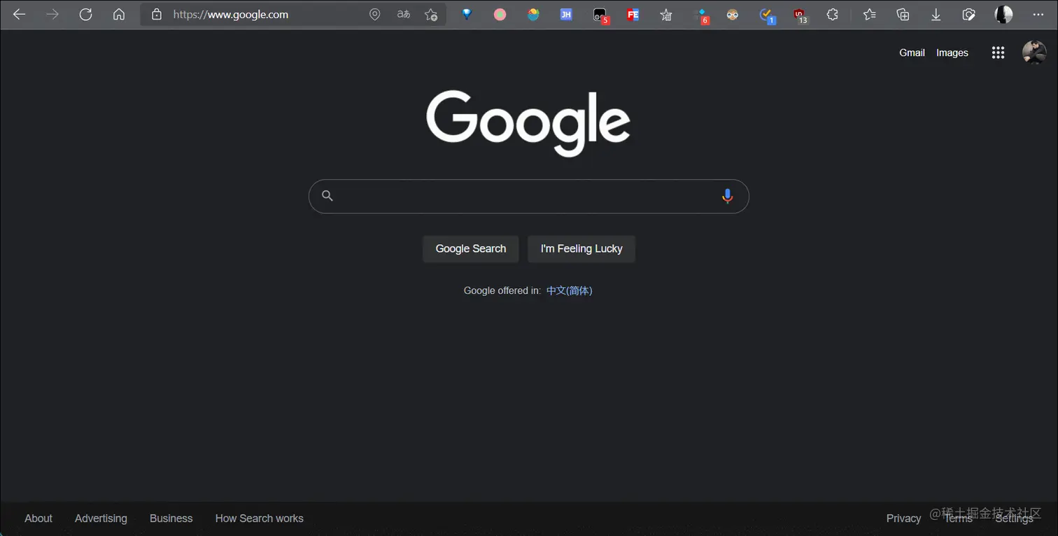Open the checkmark extension with badge 1
The width and height of the screenshot is (1058, 536).
point(767,15)
